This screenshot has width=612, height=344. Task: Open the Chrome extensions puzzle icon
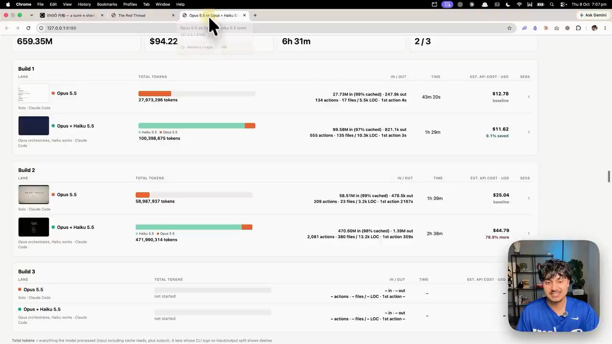(578, 28)
